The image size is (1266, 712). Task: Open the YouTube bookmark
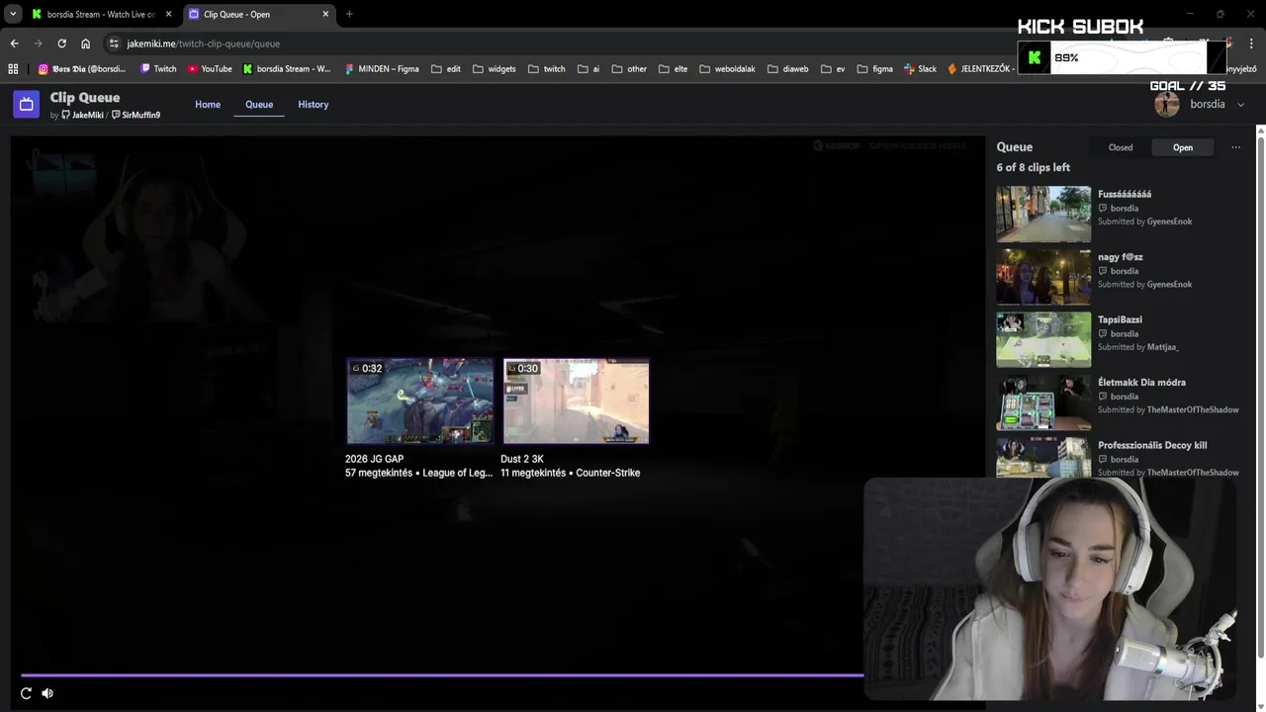(x=210, y=69)
